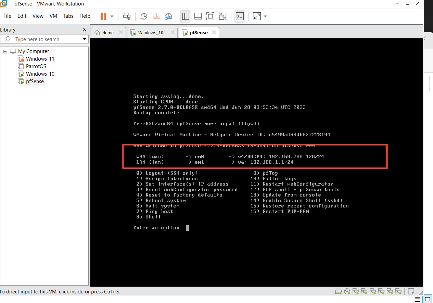The image size is (433, 303).
Task: Click the '8) Shell' console line
Action: pos(148,217)
